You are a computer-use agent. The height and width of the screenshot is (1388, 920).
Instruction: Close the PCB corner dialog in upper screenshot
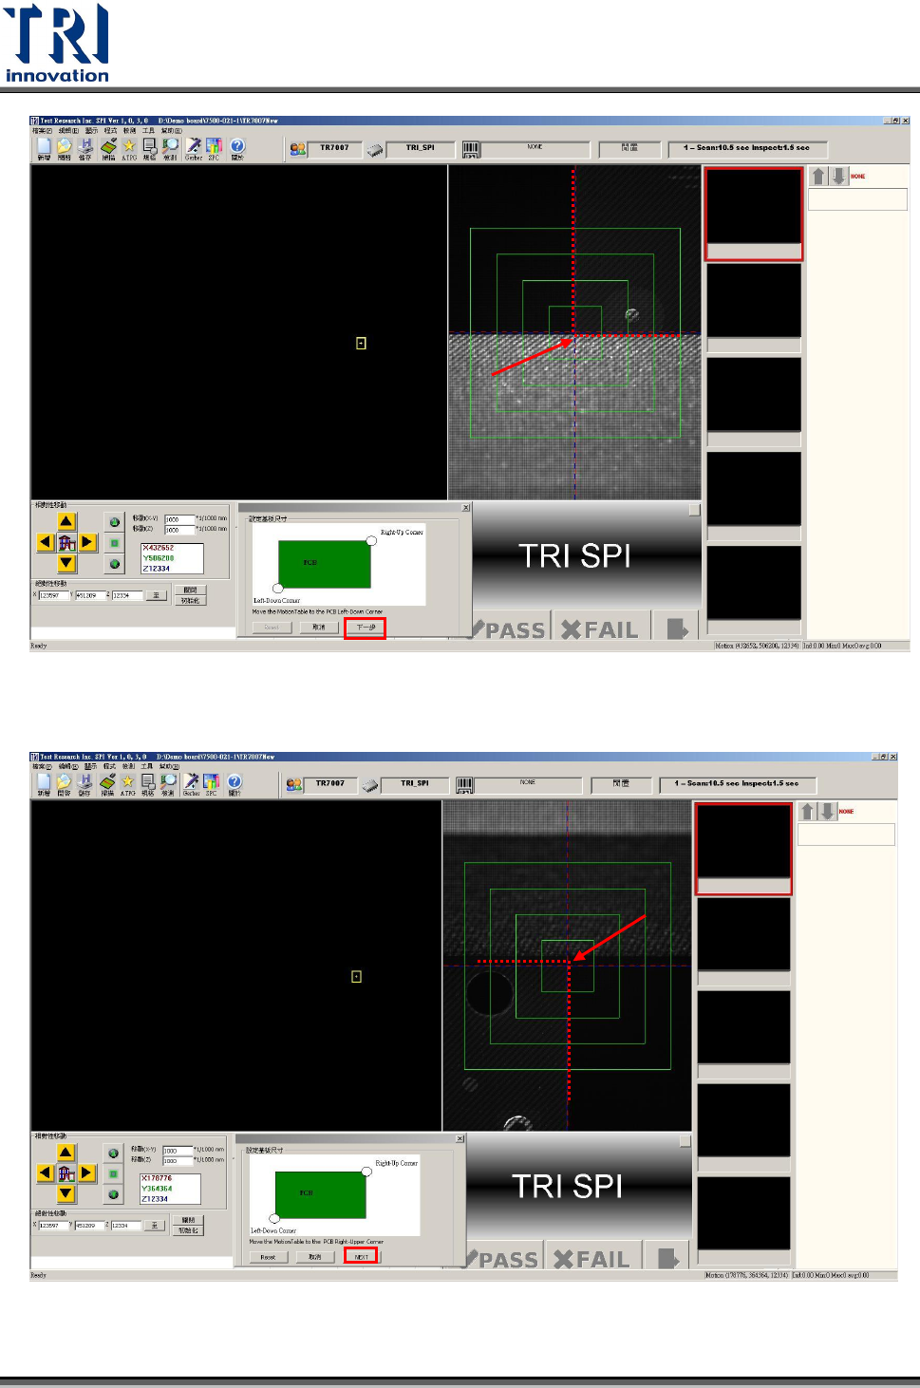465,508
